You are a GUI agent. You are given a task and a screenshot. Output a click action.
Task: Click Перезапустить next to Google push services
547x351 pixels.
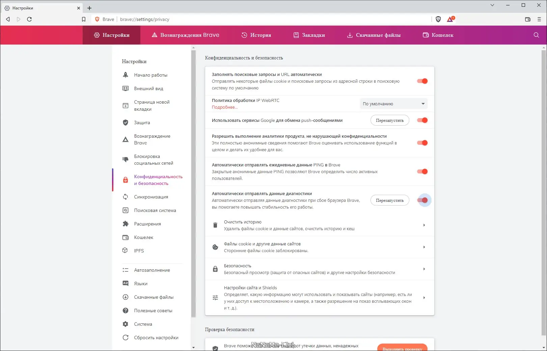click(x=390, y=120)
